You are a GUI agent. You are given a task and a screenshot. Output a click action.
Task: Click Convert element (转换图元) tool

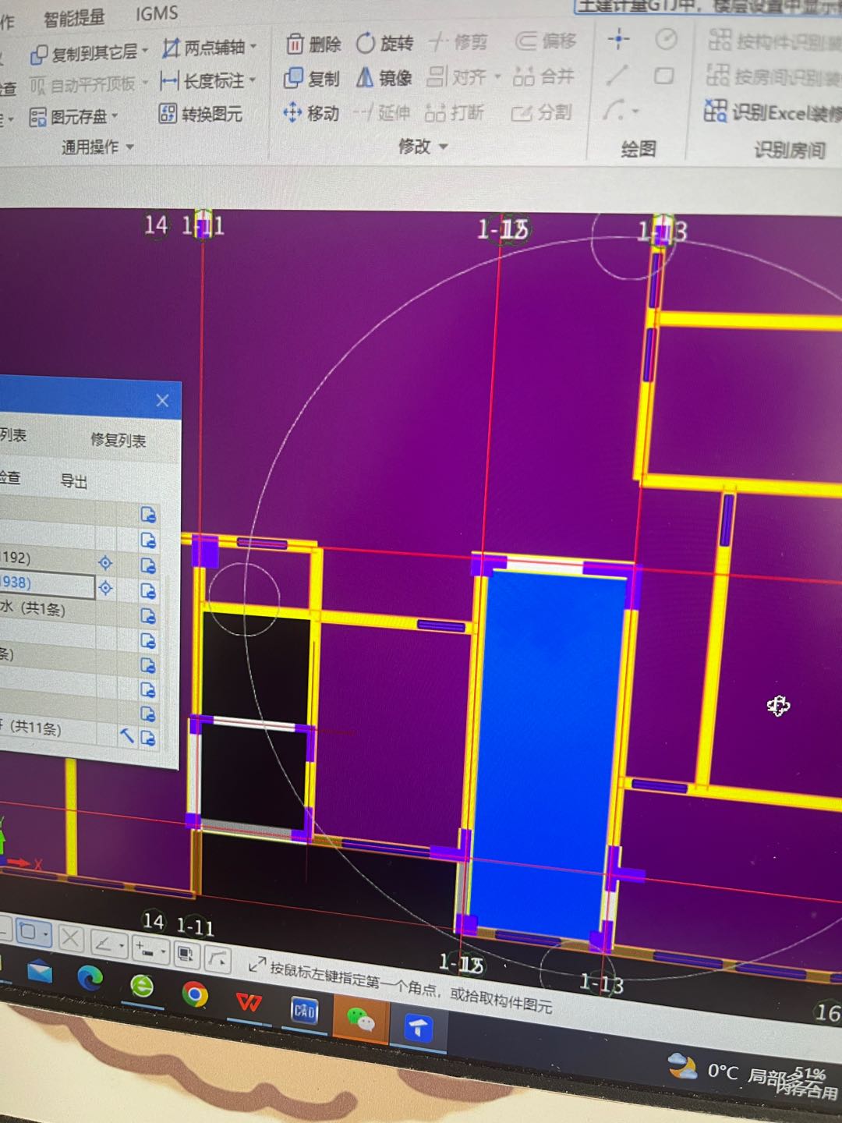[200, 114]
